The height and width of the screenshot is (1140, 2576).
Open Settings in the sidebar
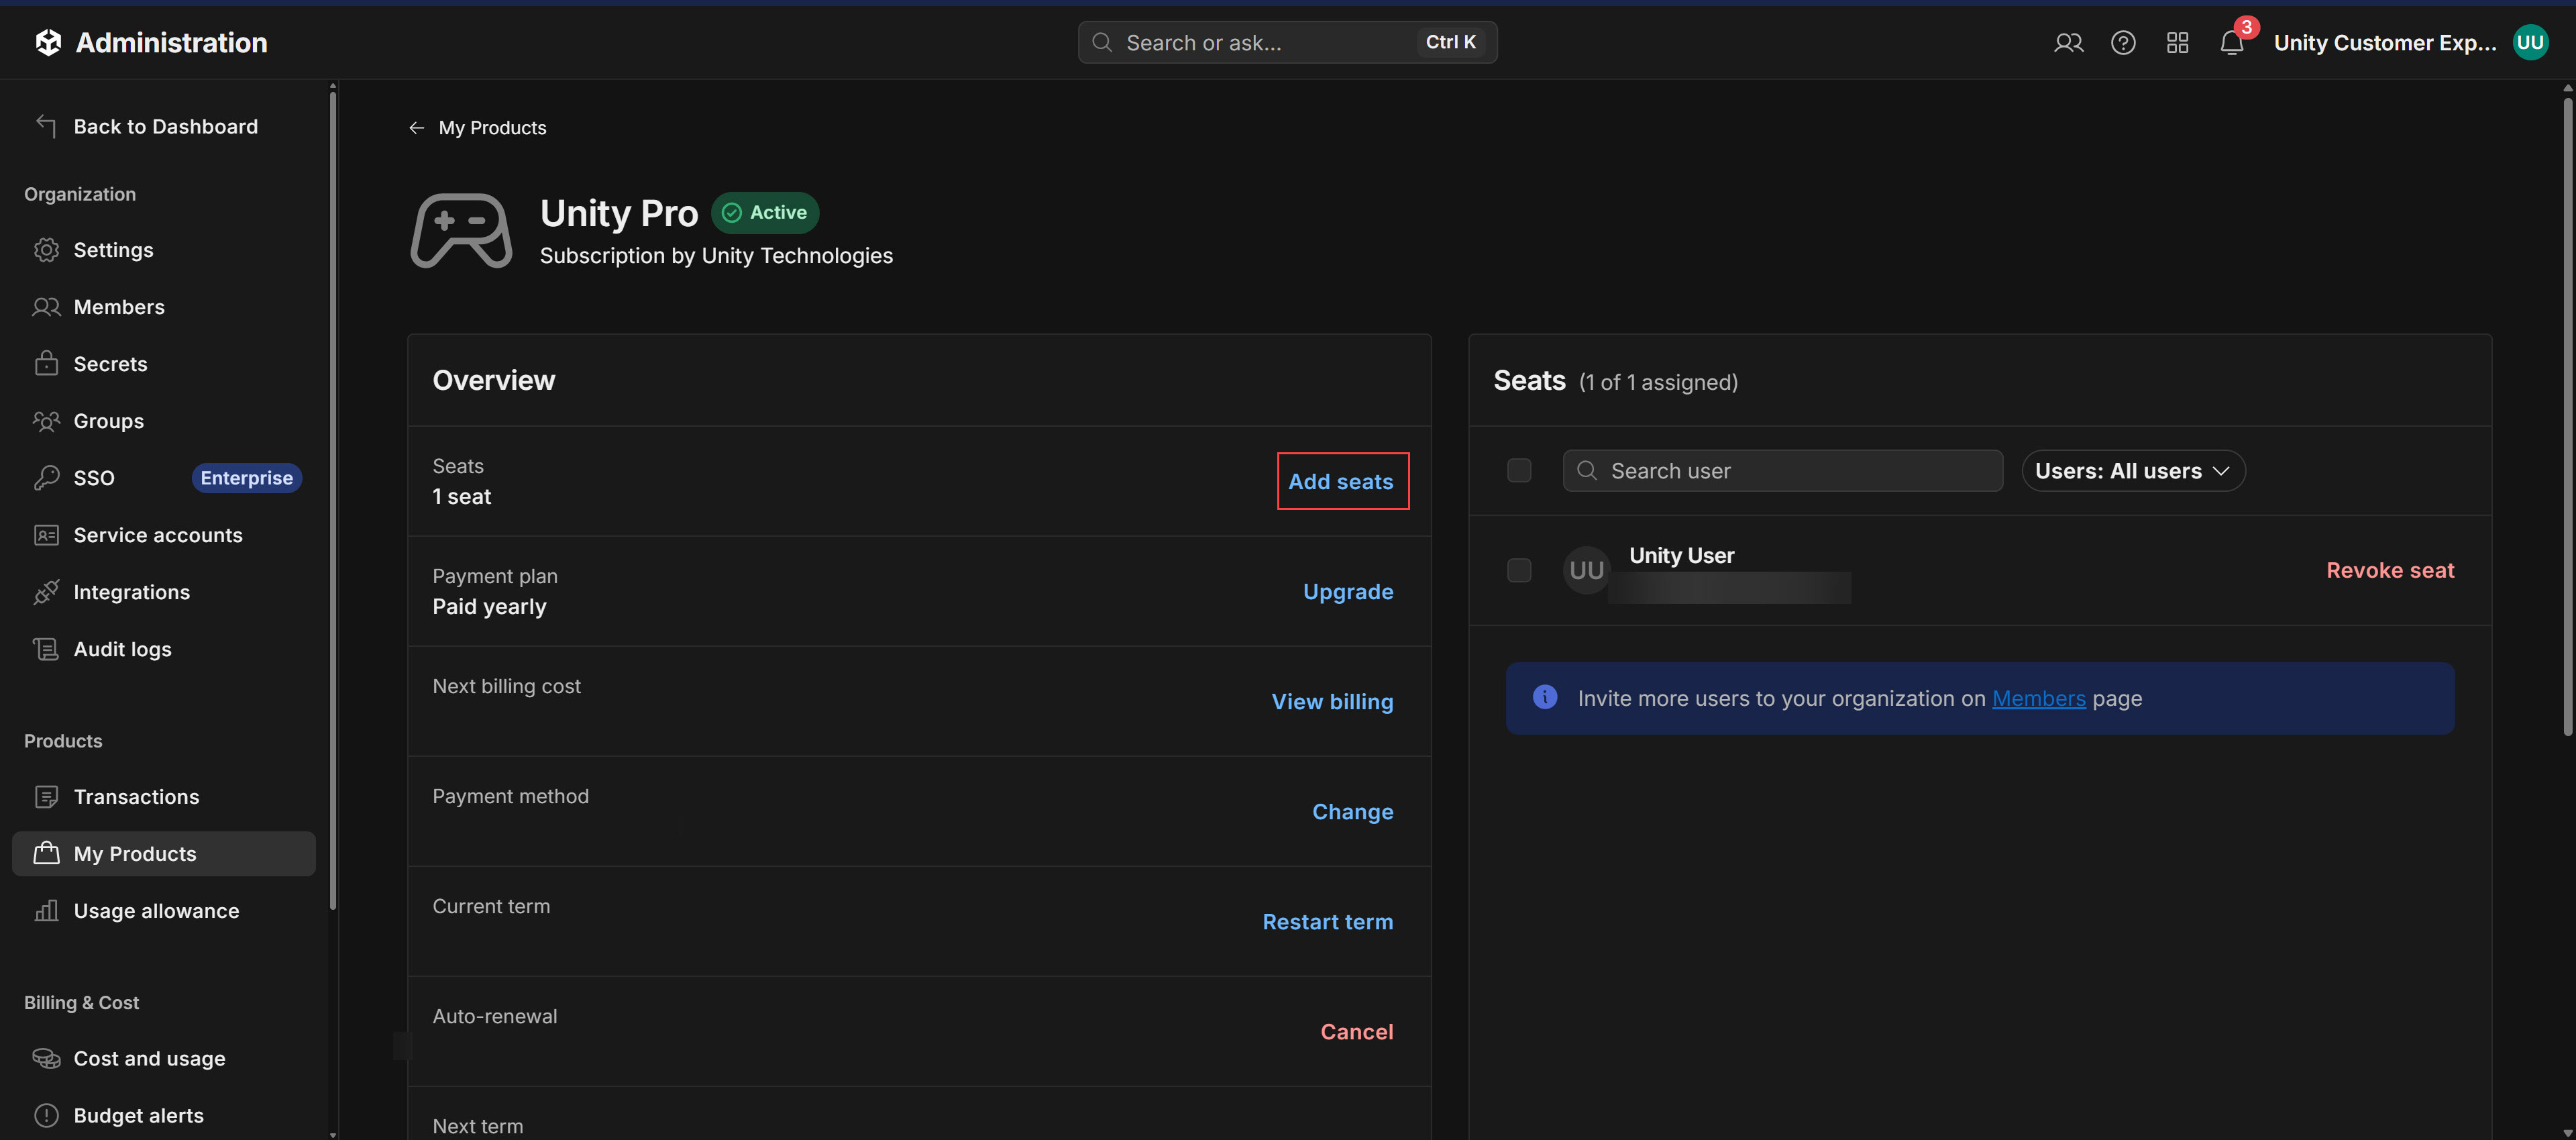pos(163,250)
